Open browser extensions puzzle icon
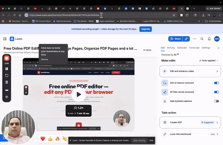This screenshot has width=223, height=145. pyautogui.click(x=187, y=15)
